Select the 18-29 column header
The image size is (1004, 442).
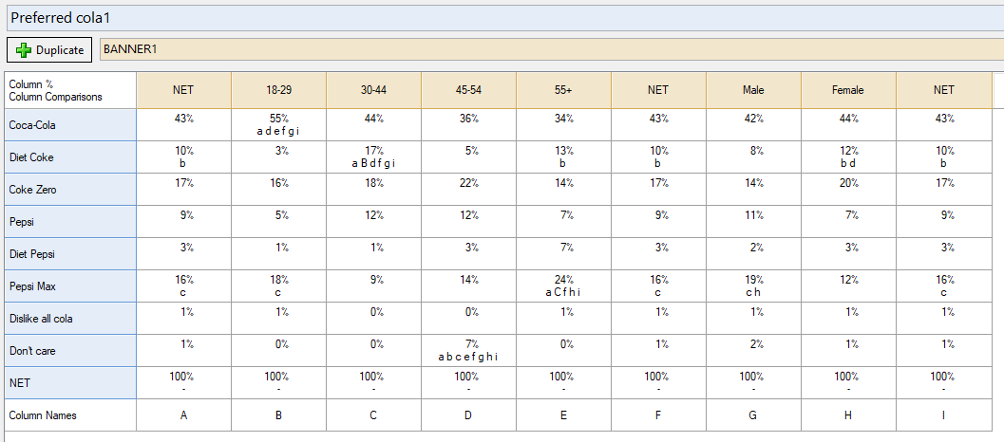278,90
